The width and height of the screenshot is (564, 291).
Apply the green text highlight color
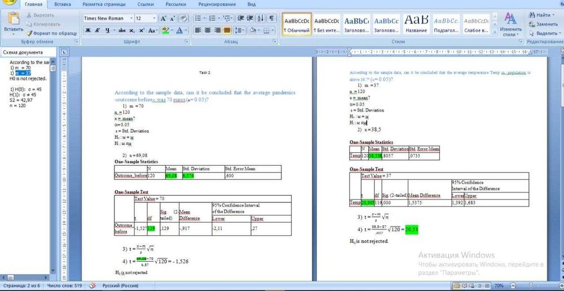(165, 30)
